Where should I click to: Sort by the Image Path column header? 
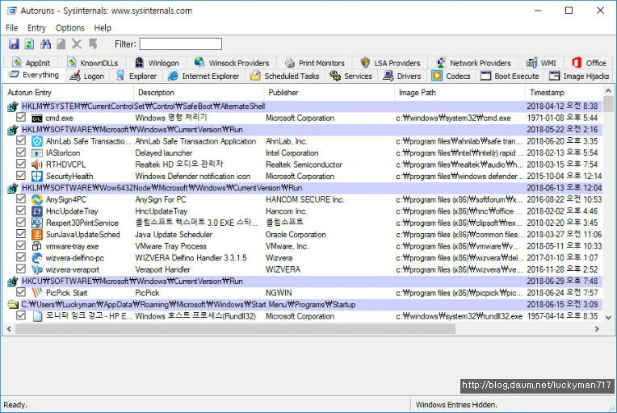point(460,93)
